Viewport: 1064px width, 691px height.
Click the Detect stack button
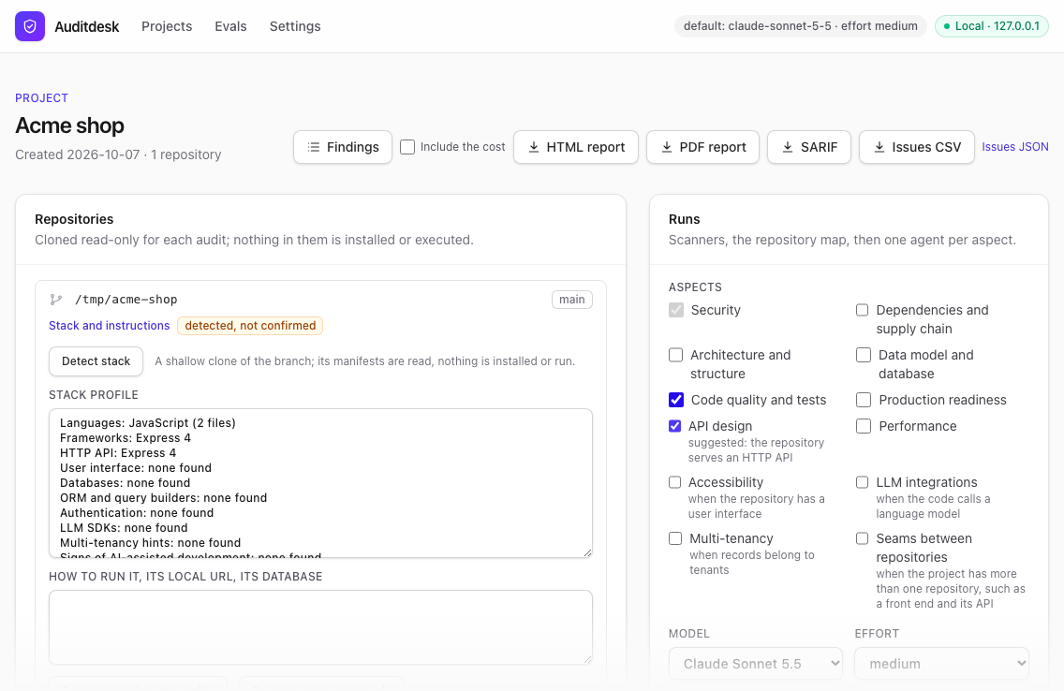[96, 361]
